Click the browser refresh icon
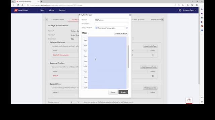Image resolution: width=215 pixels, height=120 pixels. [x=18, y=5]
